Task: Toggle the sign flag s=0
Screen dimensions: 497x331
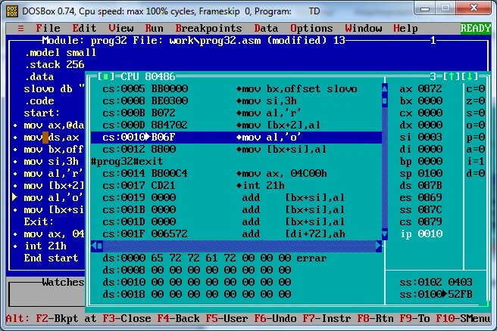Action: click(x=476, y=113)
